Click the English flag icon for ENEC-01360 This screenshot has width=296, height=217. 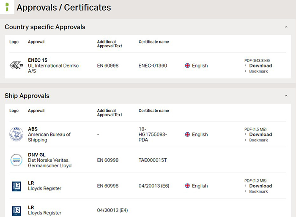[187, 65]
